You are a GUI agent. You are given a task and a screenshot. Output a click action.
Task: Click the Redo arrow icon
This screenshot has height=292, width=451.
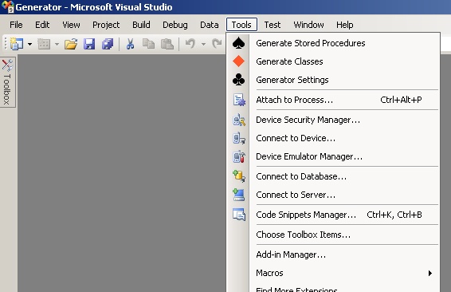(217, 44)
